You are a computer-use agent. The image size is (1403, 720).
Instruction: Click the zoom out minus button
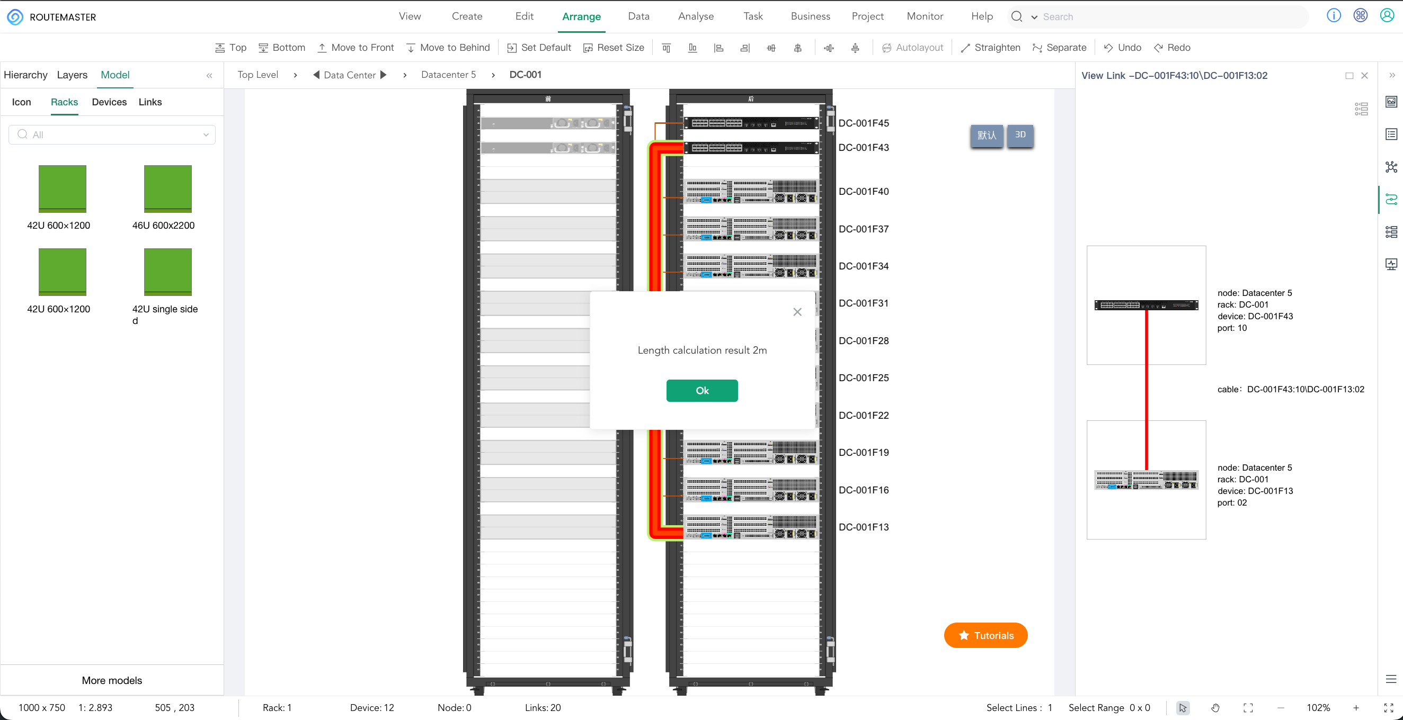pyautogui.click(x=1281, y=707)
